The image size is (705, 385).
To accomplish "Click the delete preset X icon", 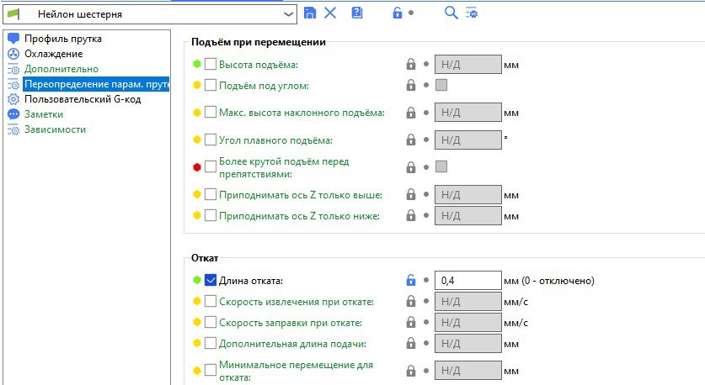I will (330, 13).
